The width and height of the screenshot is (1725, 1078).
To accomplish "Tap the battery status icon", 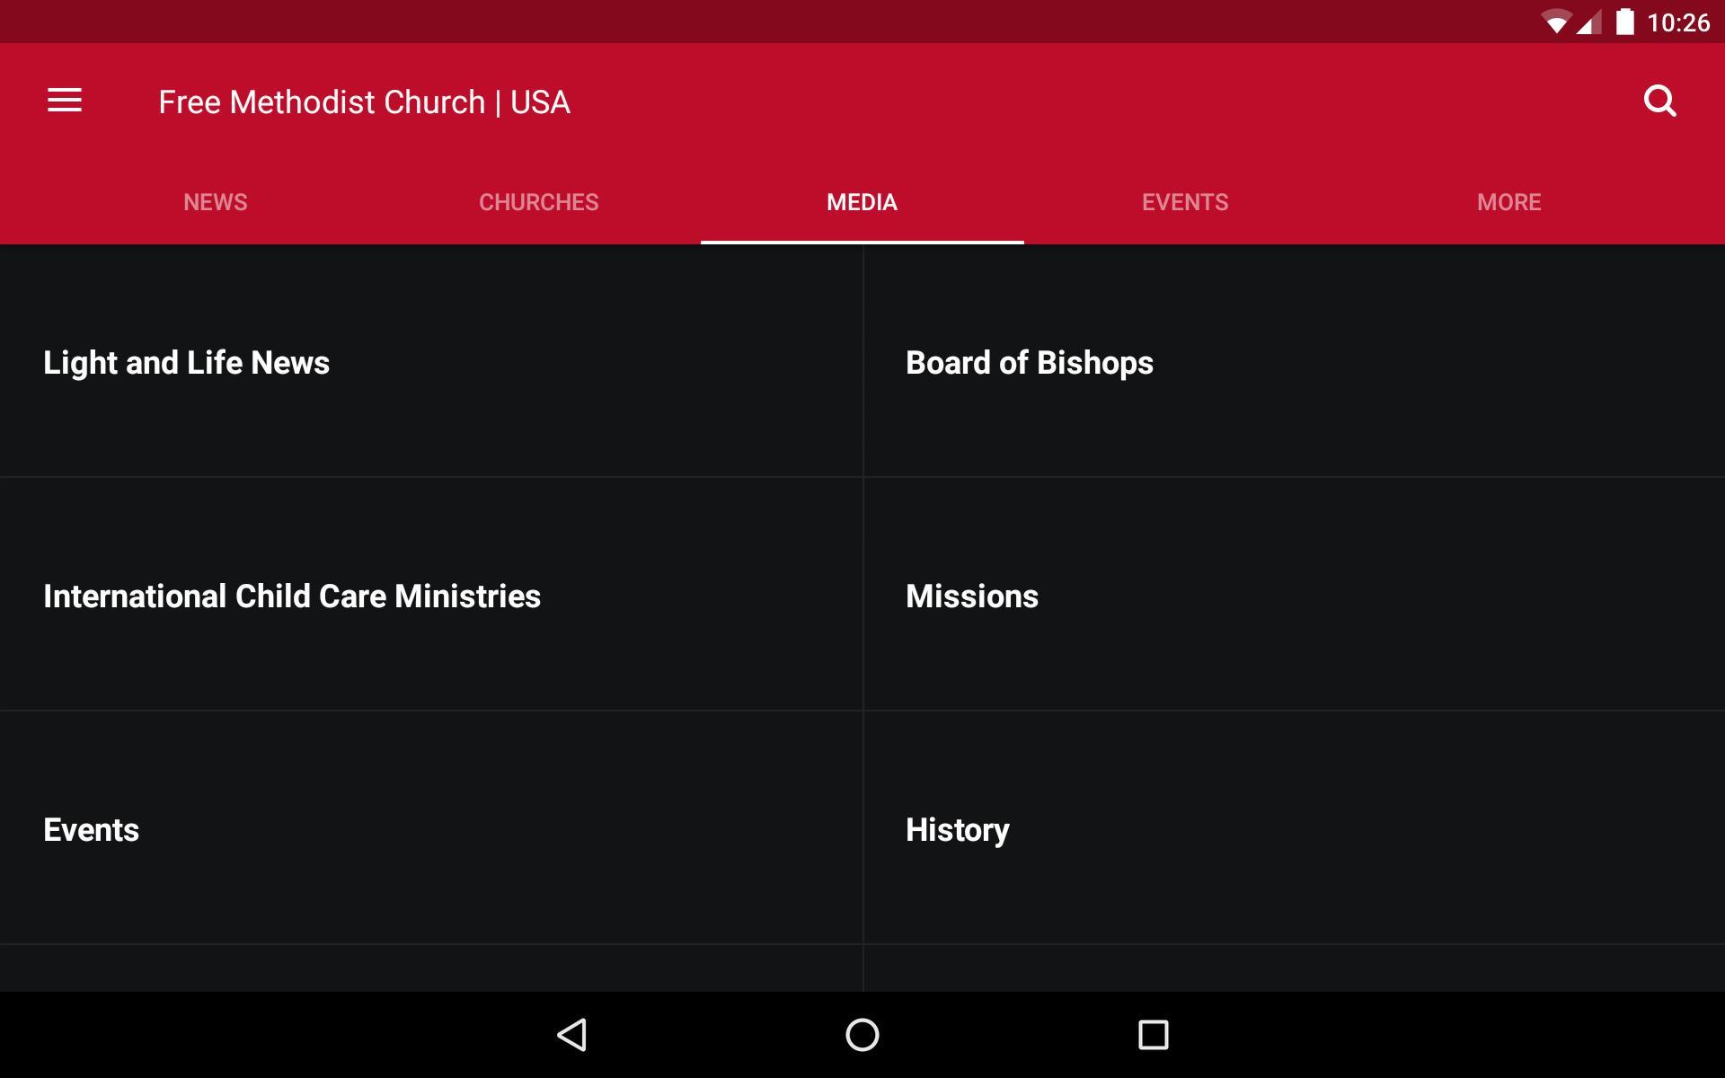I will 1624,22.
